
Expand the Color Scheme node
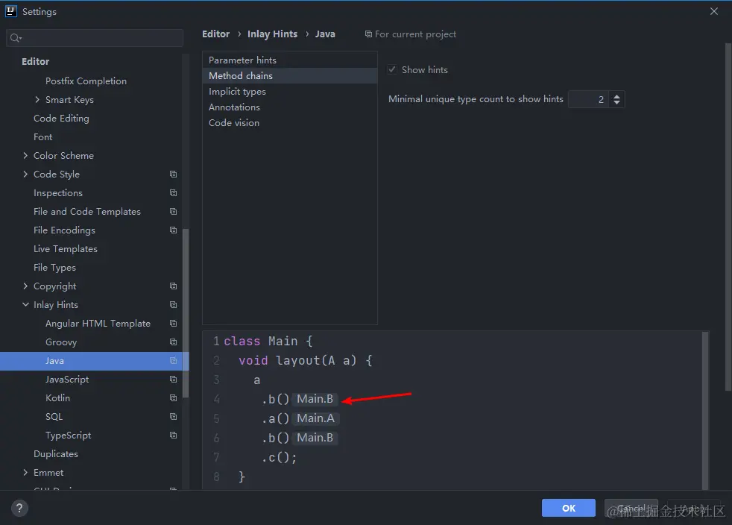click(25, 156)
